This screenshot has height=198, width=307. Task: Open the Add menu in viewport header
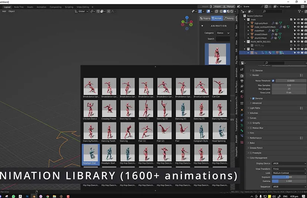pos(4,12)
